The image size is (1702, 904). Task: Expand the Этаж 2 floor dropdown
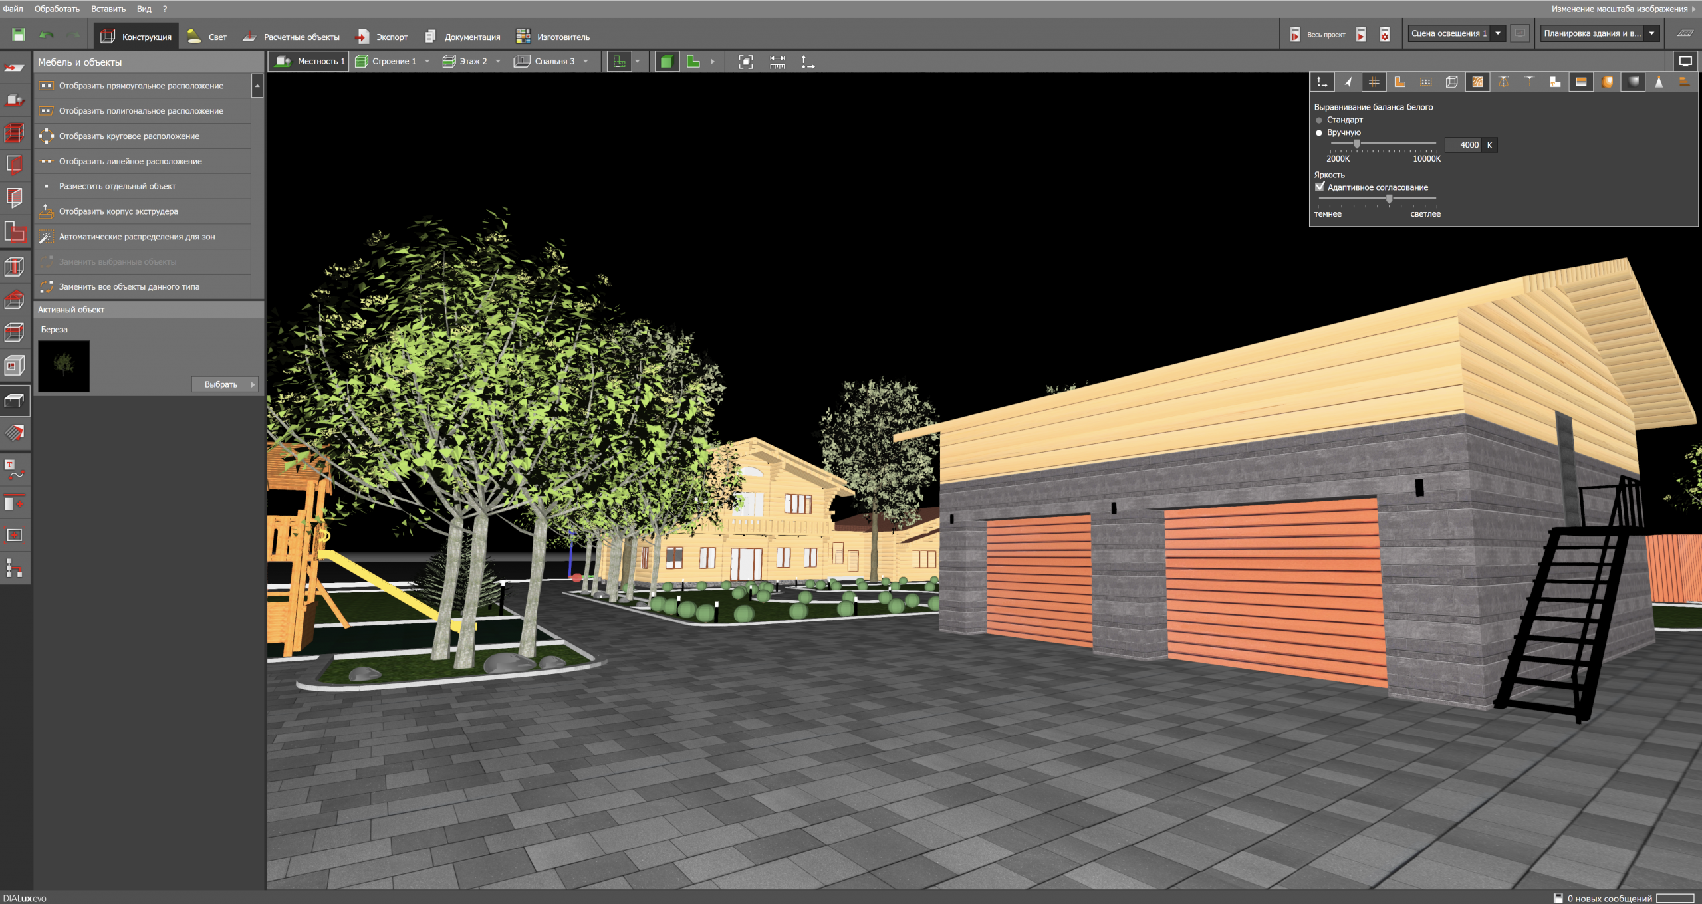point(498,62)
